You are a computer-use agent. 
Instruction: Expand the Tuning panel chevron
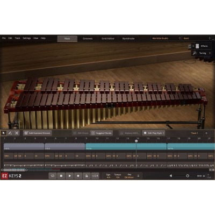(x=210, y=53)
